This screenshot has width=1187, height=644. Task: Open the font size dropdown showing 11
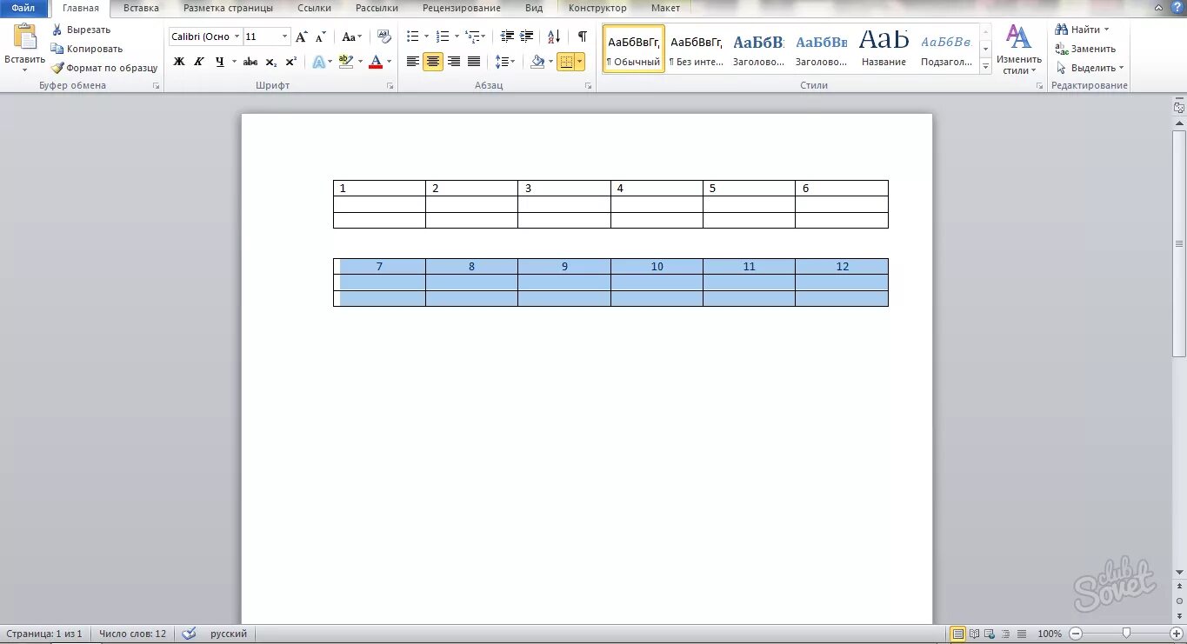[x=285, y=37]
